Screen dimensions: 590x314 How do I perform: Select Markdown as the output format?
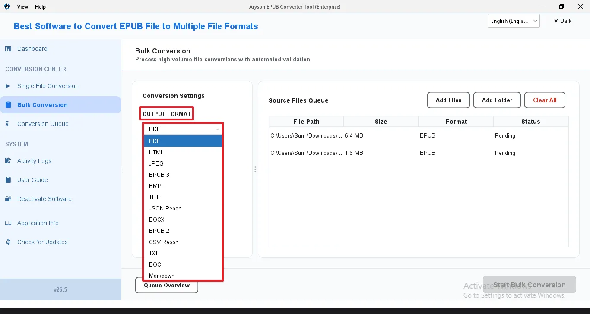click(183, 276)
